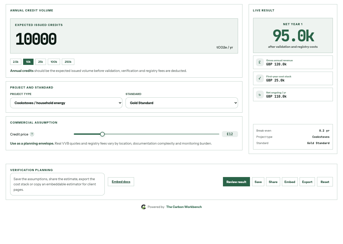
Task: Open the Standard dropdown showing Gold Standard
Action: tap(182, 103)
